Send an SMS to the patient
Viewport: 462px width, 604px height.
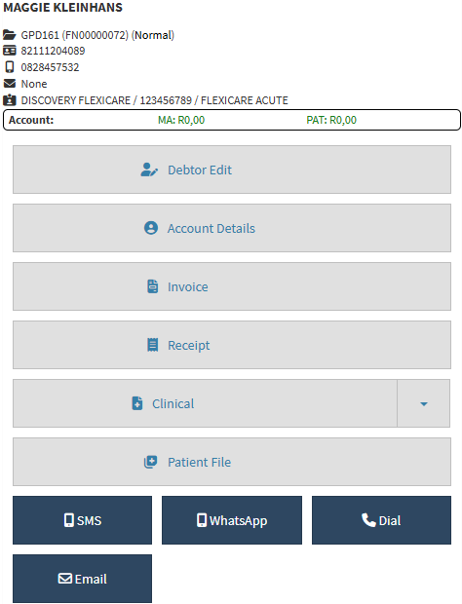tap(82, 520)
